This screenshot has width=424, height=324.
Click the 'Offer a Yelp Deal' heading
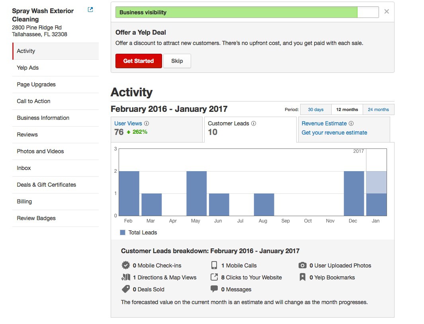[141, 33]
